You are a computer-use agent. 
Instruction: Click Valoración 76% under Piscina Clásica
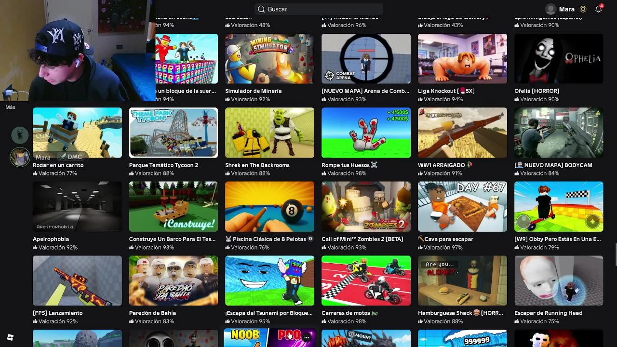click(x=247, y=247)
